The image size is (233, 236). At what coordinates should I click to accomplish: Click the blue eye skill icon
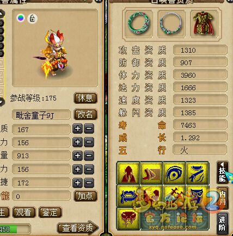(x=174, y=173)
